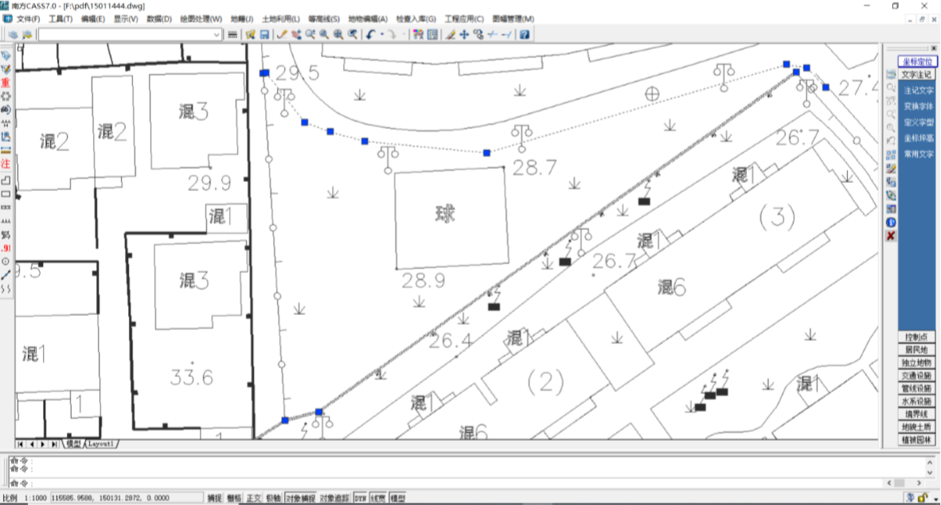Click the blue info icon in right strip

(x=891, y=222)
